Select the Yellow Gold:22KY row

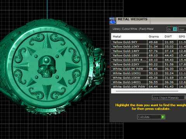pyautogui.click(x=148, y=64)
